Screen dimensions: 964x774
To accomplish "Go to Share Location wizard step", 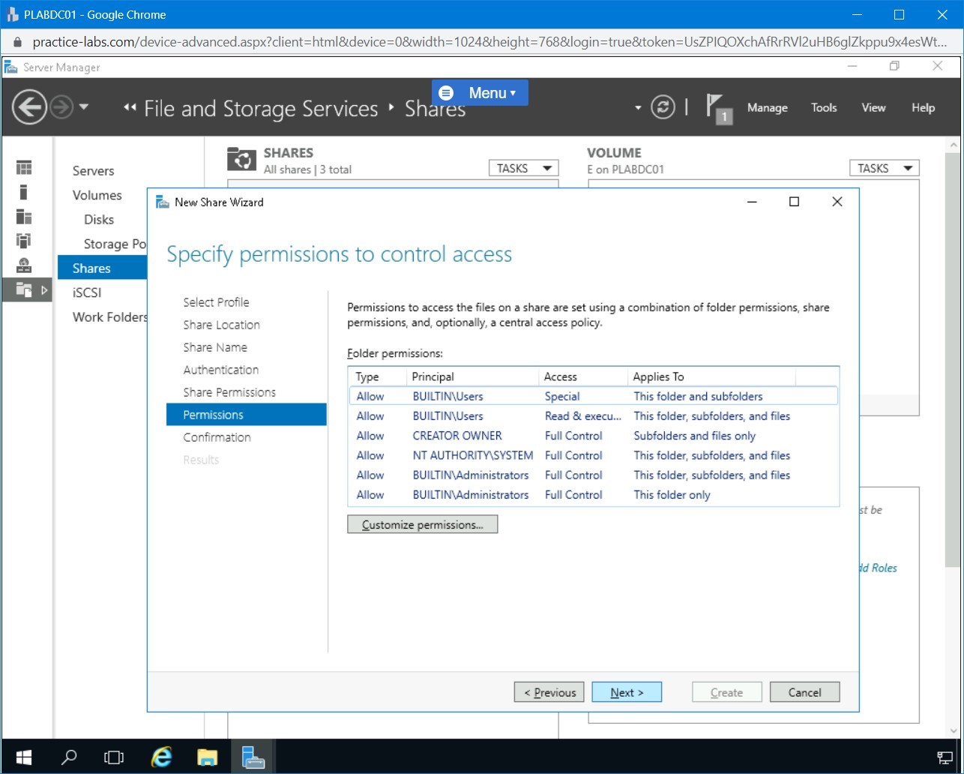I will click(x=221, y=325).
